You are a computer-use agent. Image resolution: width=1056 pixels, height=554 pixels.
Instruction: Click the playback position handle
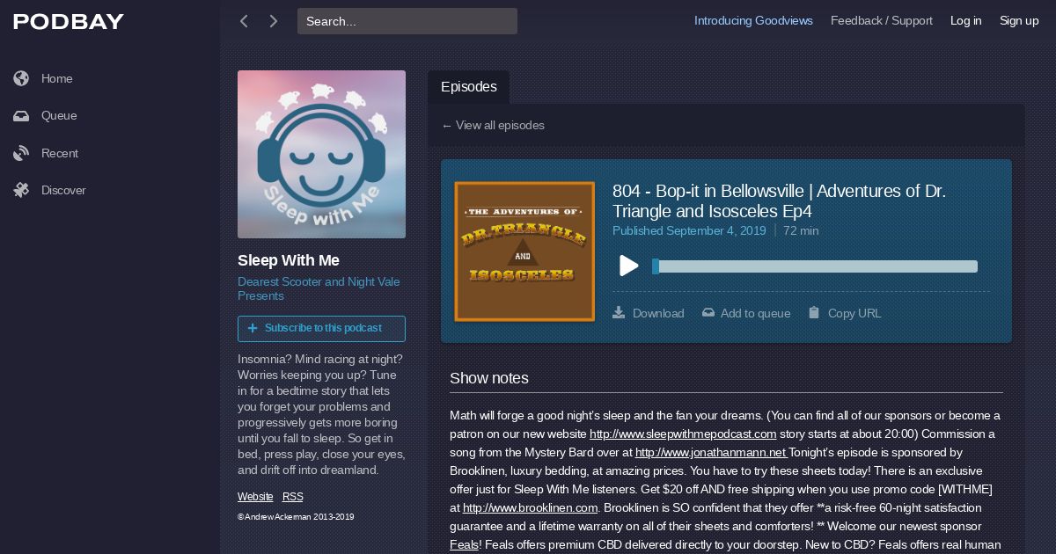656,266
